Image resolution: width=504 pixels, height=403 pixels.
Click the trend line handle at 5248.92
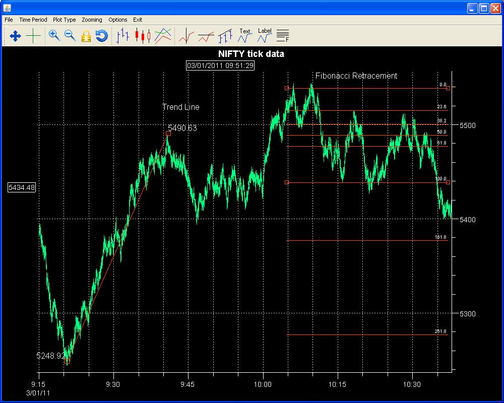pos(67,361)
